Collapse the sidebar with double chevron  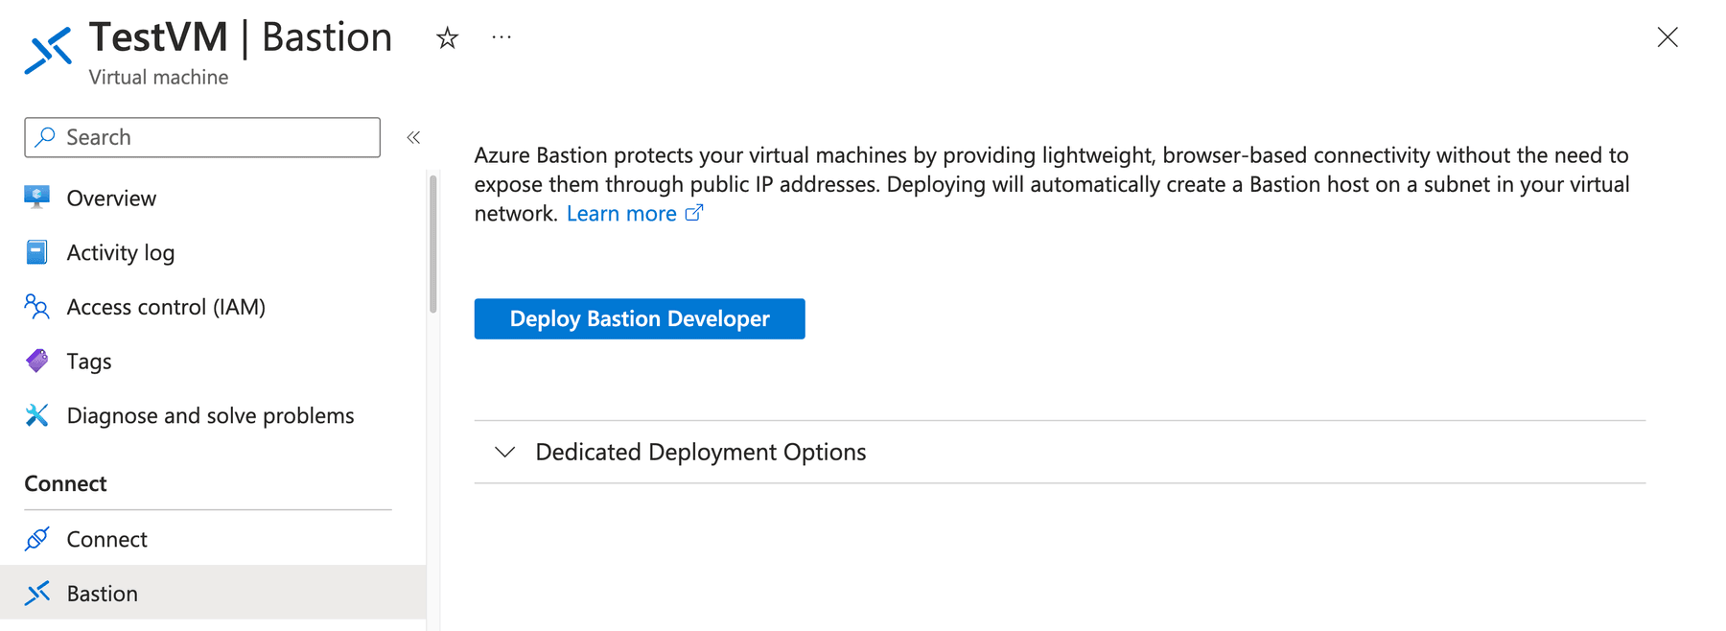pos(413,138)
